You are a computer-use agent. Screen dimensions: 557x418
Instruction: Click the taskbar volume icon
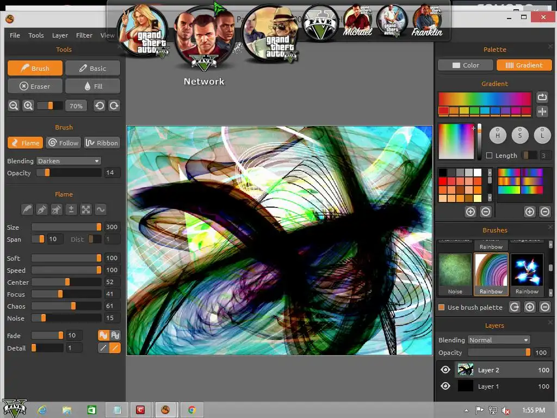[506, 410]
